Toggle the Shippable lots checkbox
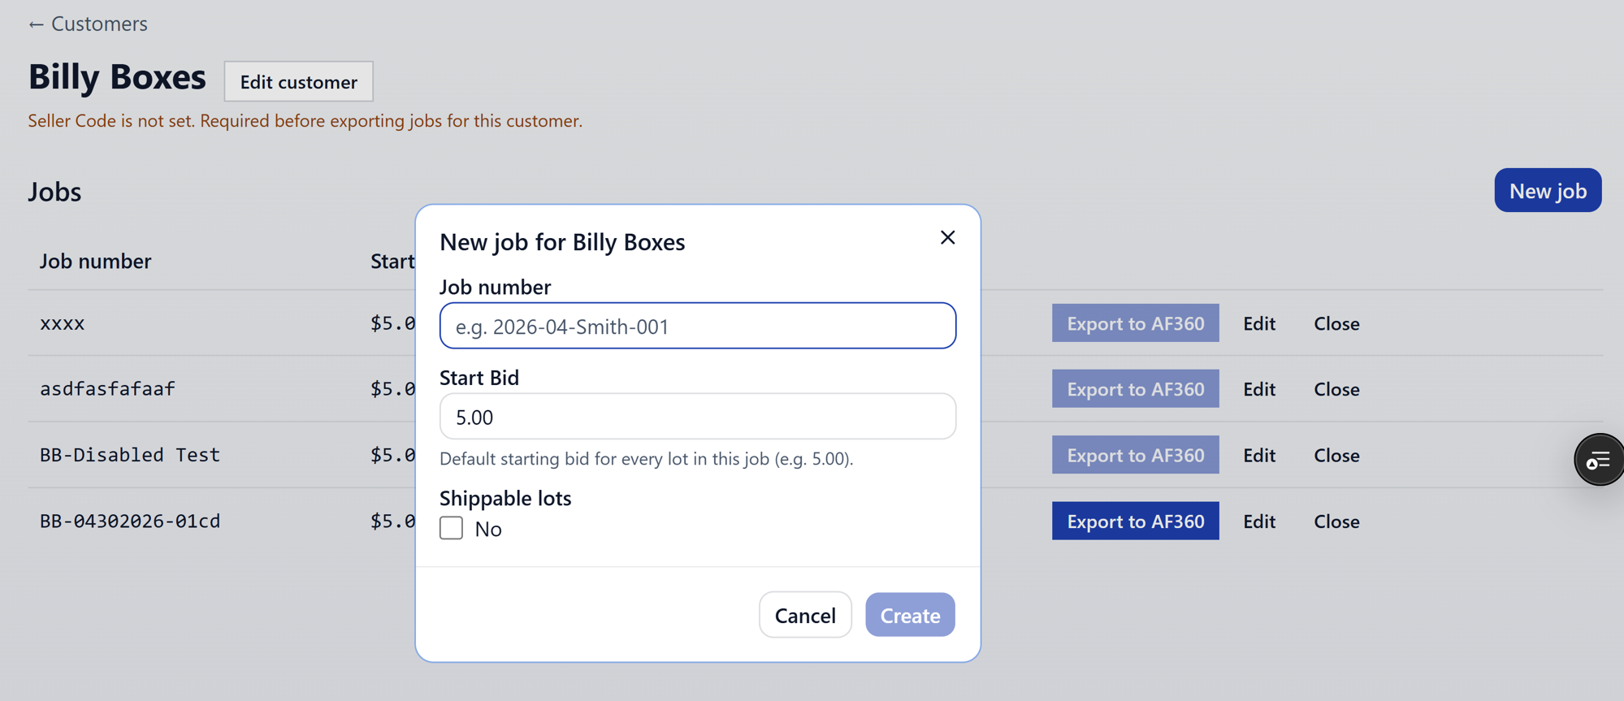The height and width of the screenshot is (701, 1624). point(452,528)
